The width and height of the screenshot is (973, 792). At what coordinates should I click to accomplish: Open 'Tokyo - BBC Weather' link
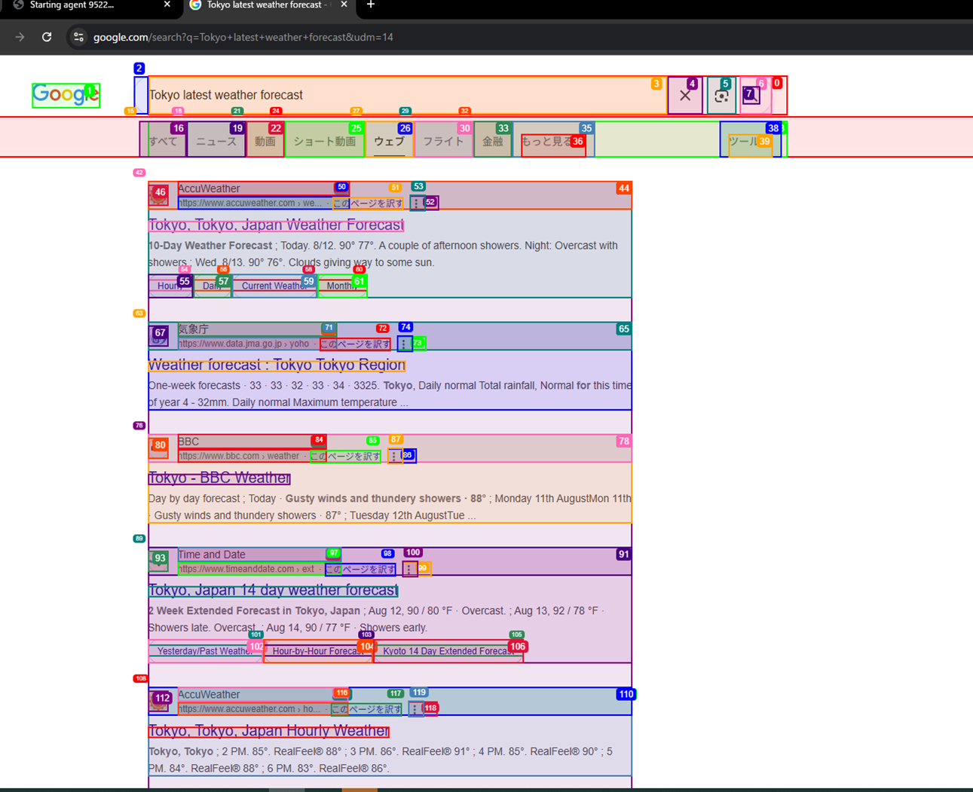coord(219,478)
